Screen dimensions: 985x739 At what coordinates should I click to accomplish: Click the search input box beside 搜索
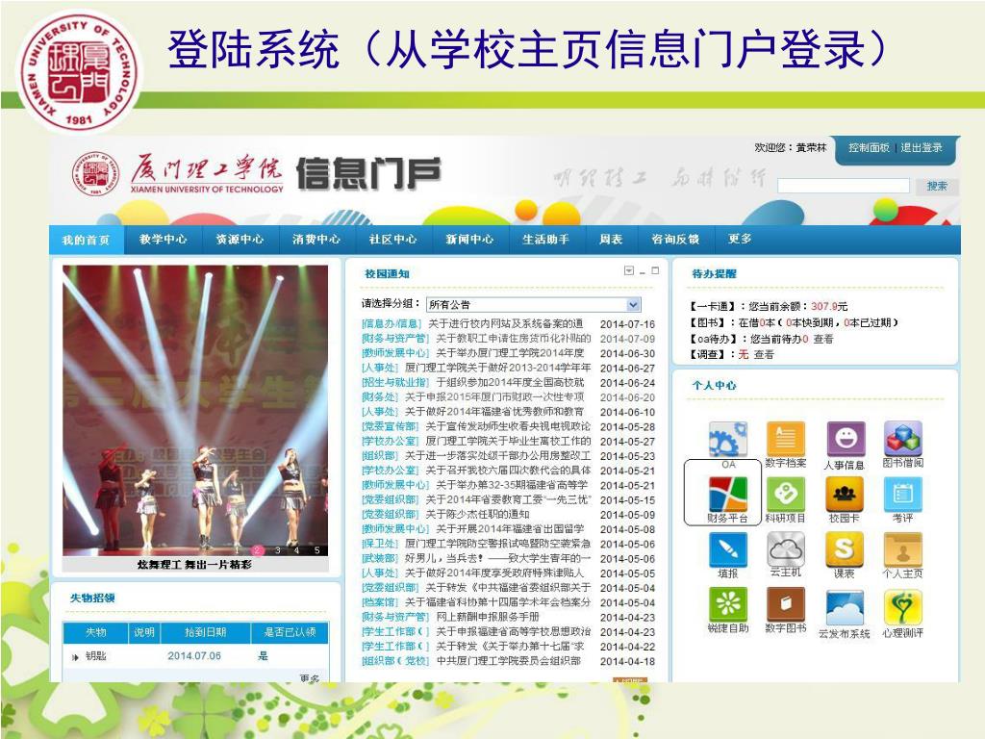point(843,186)
